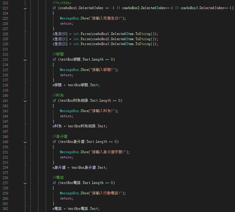Click the return statement on line 260
The image size is (235, 212).
pos(66,198)
